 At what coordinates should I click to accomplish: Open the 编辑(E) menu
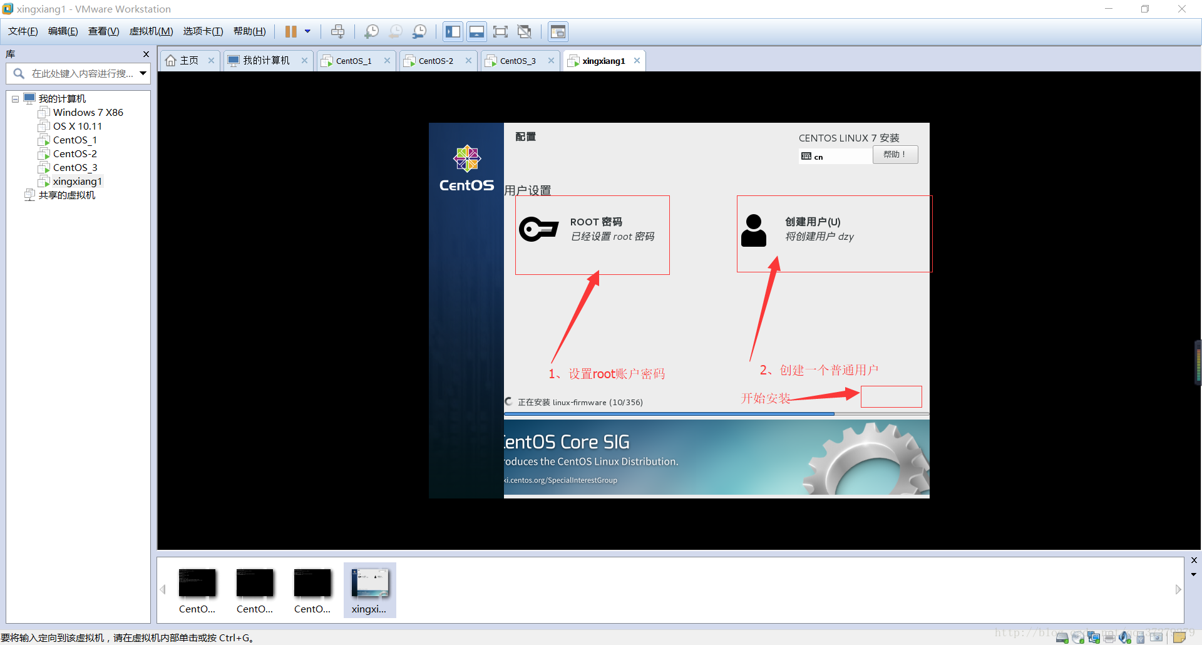pyautogui.click(x=63, y=31)
